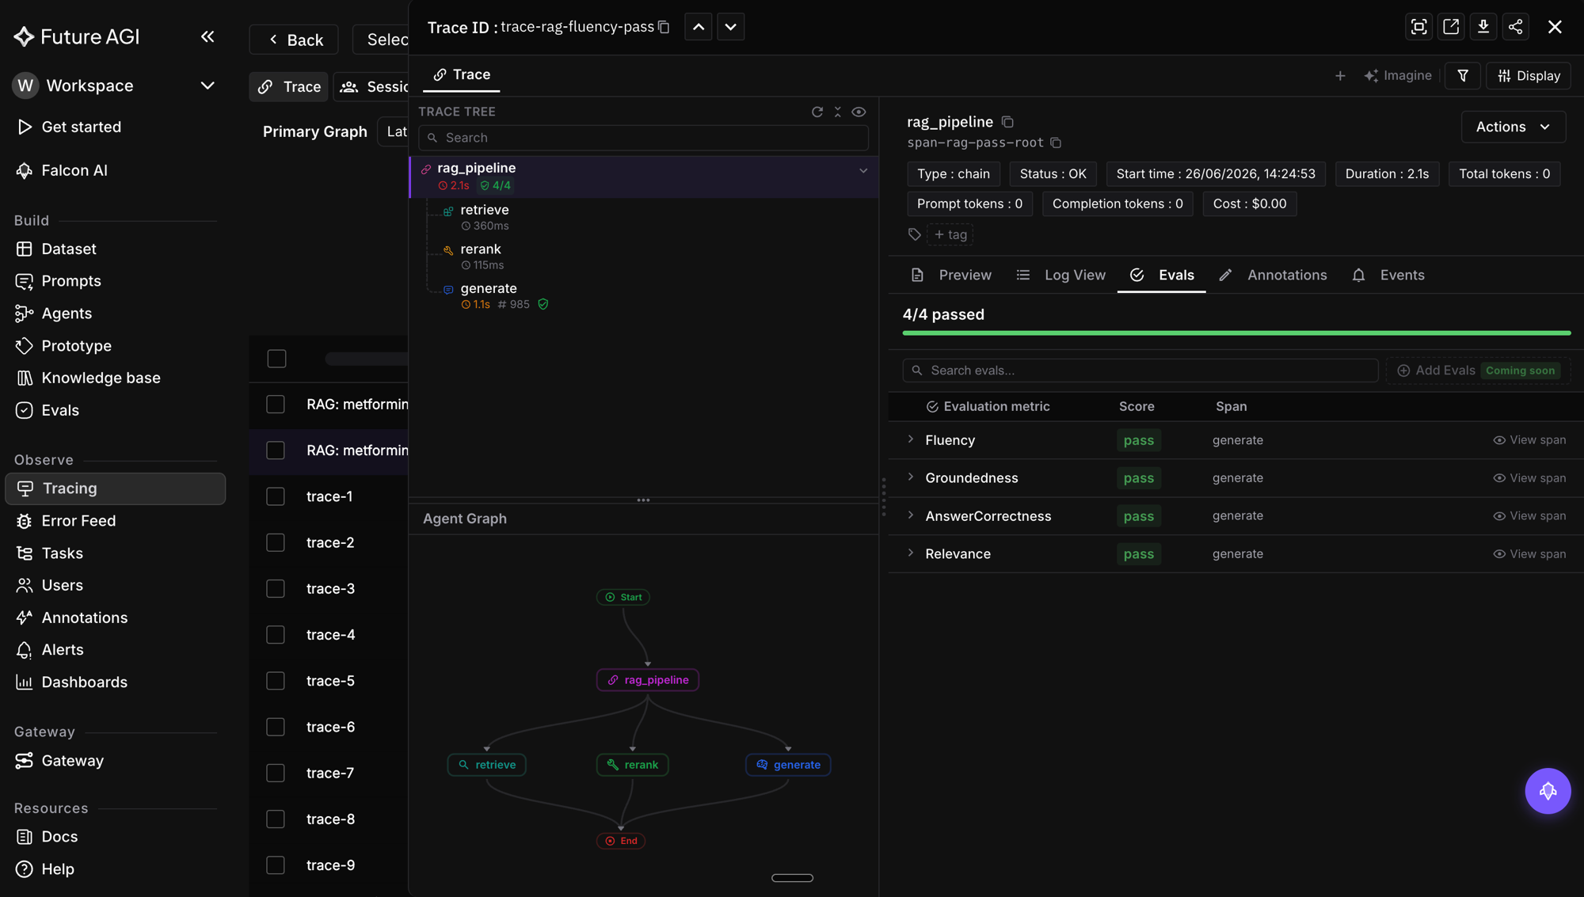Check the trace-9 row checkbox
The width and height of the screenshot is (1584, 897).
pyautogui.click(x=276, y=865)
